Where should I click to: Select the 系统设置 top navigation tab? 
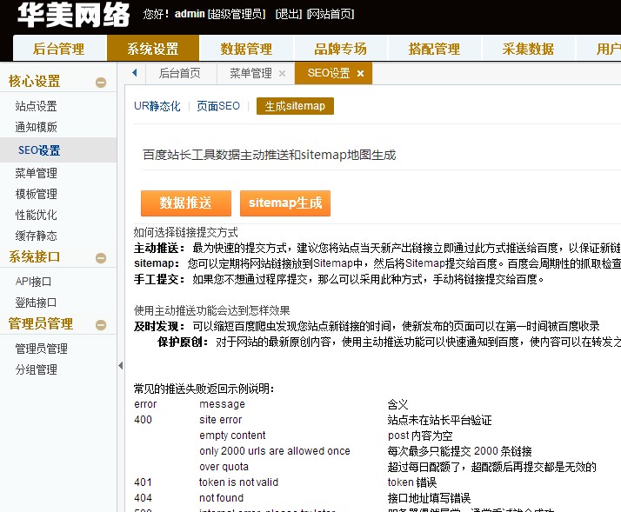[x=153, y=49]
